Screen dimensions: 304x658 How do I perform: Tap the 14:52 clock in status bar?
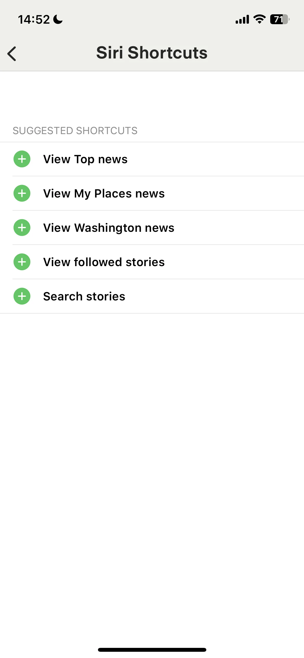click(x=34, y=19)
